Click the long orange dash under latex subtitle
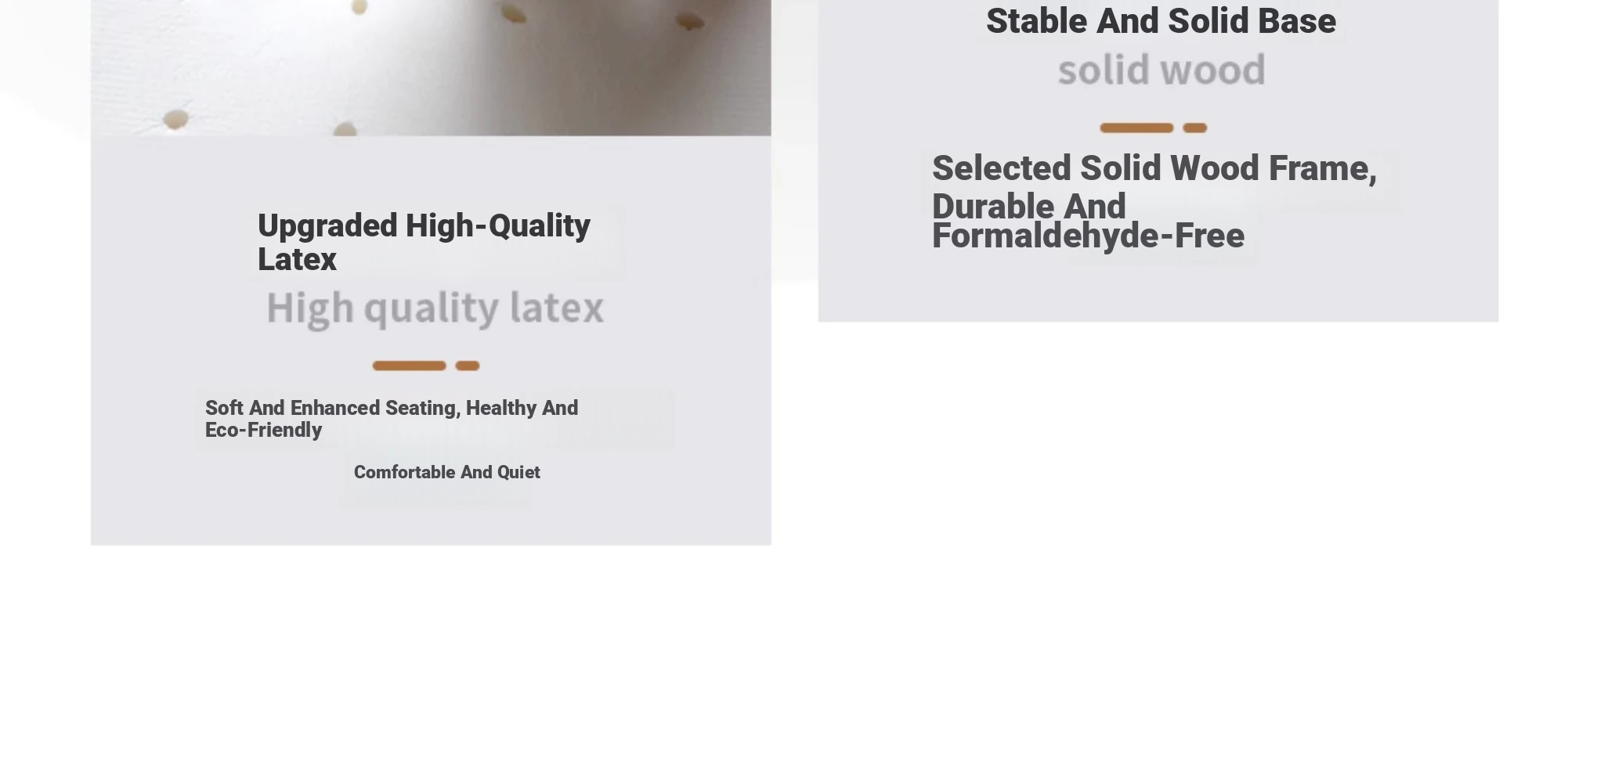This screenshot has width=1604, height=775. point(409,366)
